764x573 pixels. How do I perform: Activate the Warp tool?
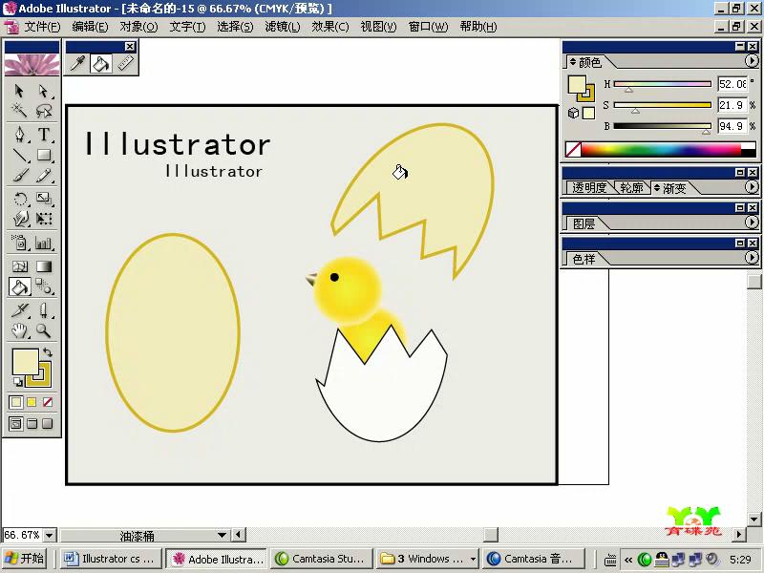pyautogui.click(x=19, y=219)
